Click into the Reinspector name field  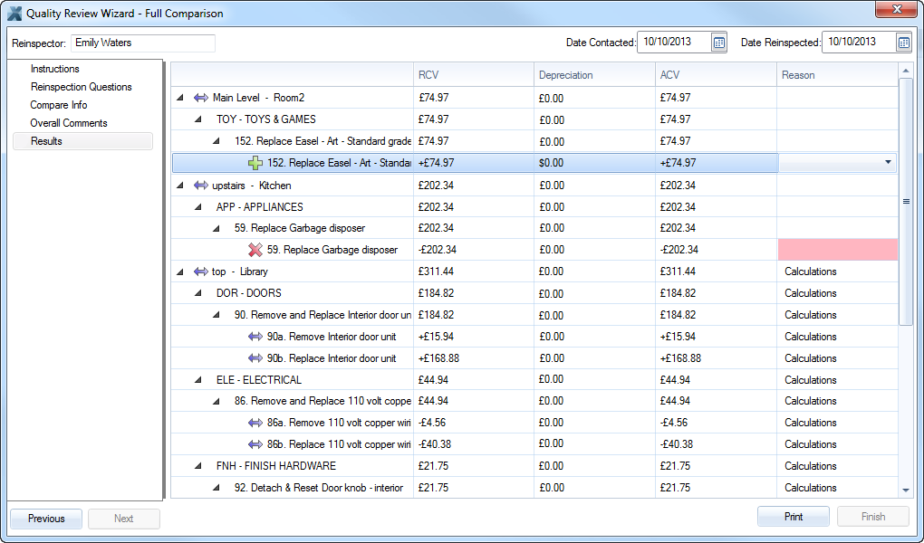[142, 43]
